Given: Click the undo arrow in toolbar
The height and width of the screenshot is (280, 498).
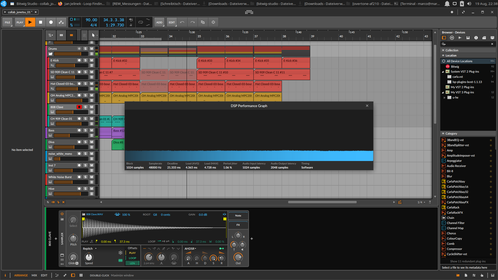Looking at the screenshot, I should [x=182, y=22].
